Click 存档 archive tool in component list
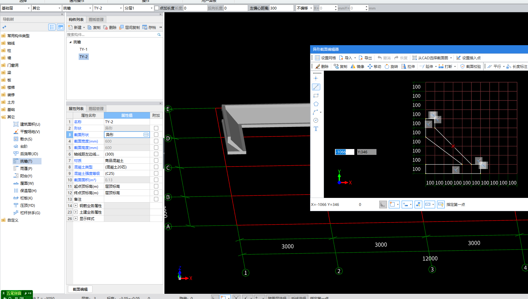 (149, 27)
